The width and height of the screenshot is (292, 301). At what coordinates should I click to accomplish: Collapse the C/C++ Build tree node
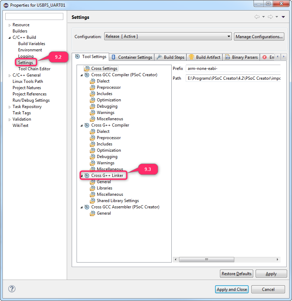click(x=9, y=38)
